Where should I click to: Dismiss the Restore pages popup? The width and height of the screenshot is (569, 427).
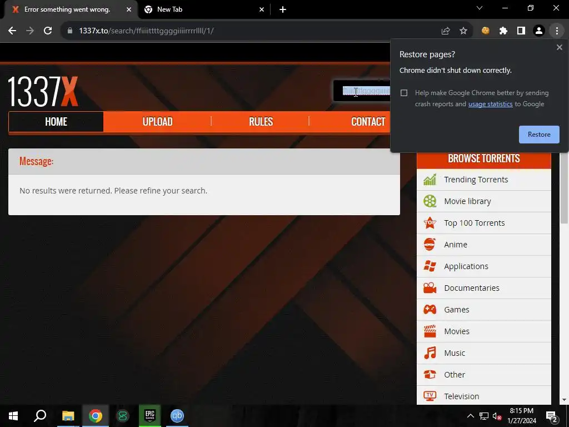point(559,47)
